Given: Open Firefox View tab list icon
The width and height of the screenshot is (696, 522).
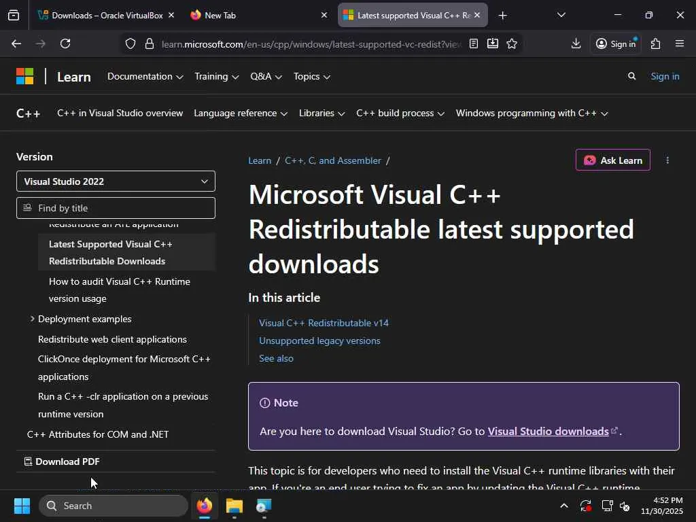Looking at the screenshot, I should tap(14, 16).
